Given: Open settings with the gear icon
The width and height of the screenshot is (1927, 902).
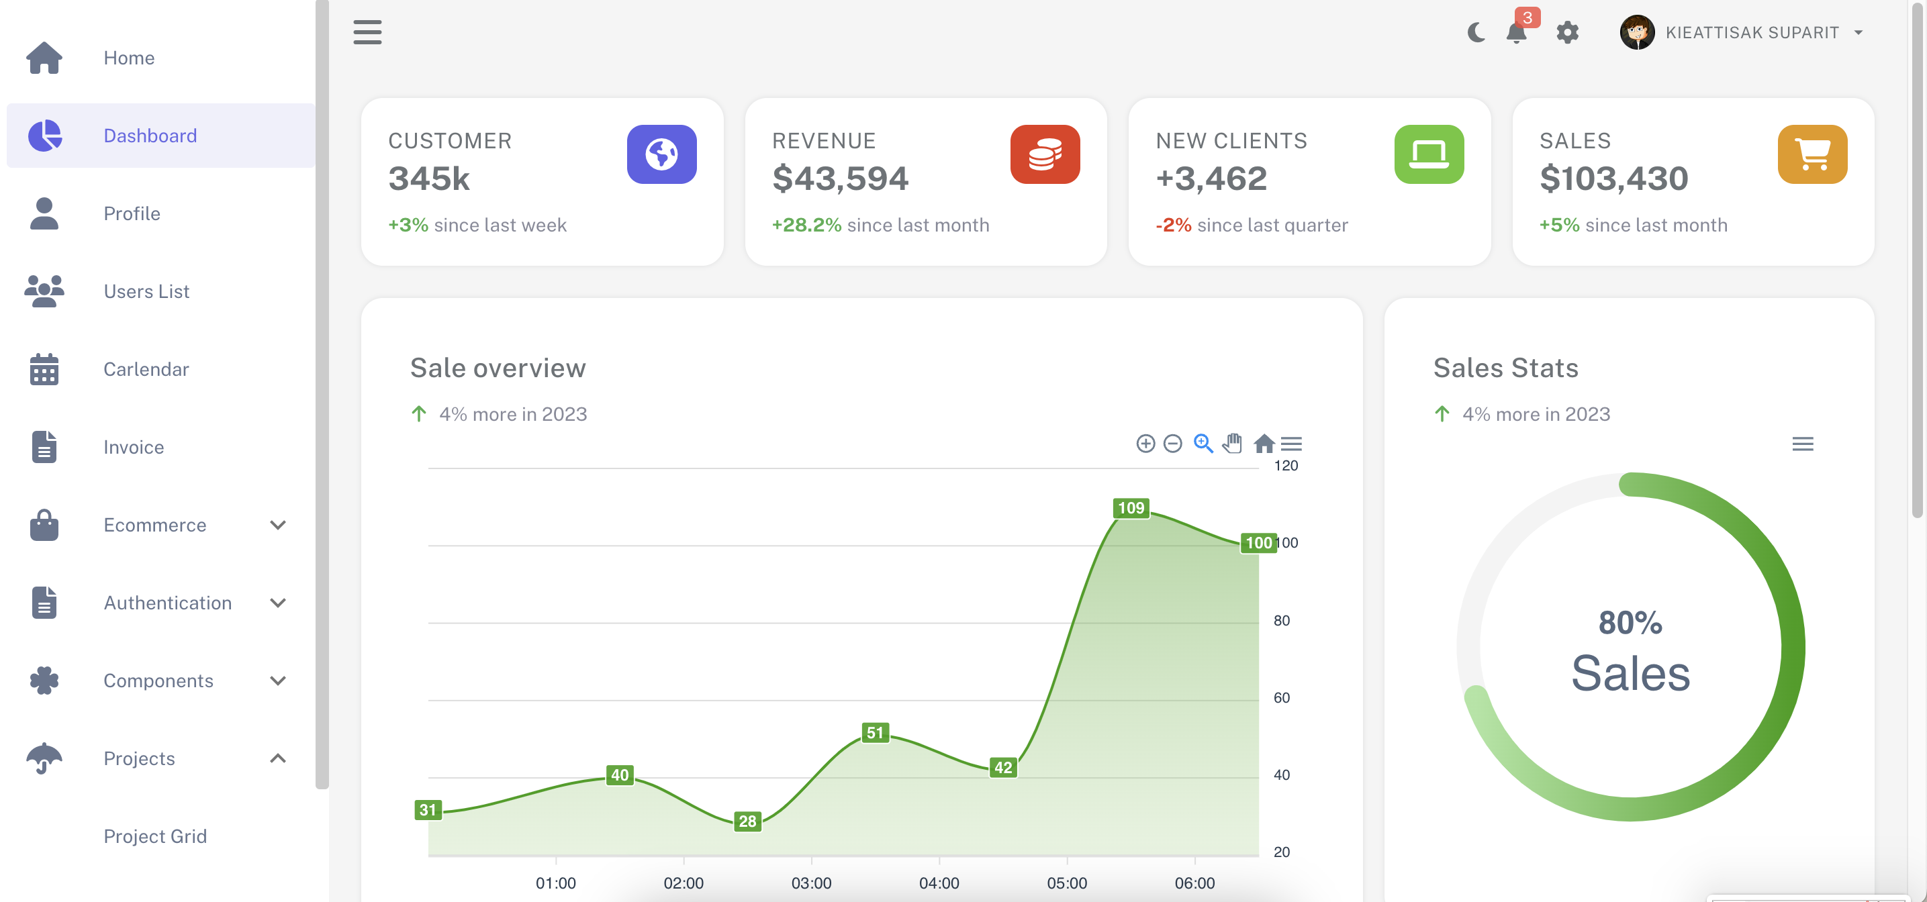Looking at the screenshot, I should [x=1567, y=32].
